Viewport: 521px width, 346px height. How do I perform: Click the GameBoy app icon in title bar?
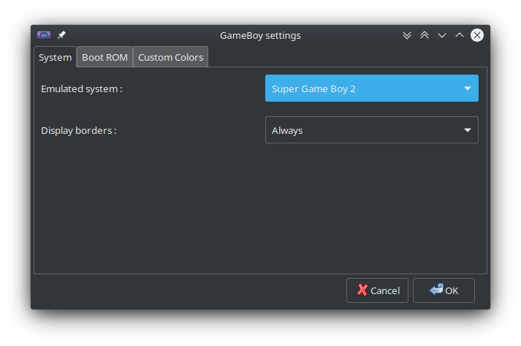coord(45,35)
